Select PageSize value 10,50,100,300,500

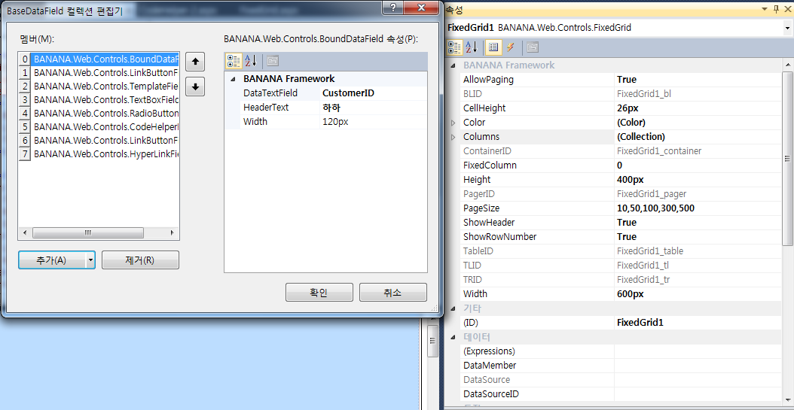[698, 208]
